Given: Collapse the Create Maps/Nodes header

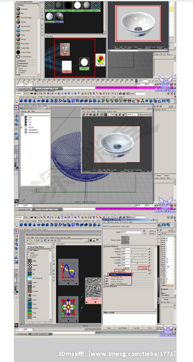Looking at the screenshot, I should (x=28, y=247).
